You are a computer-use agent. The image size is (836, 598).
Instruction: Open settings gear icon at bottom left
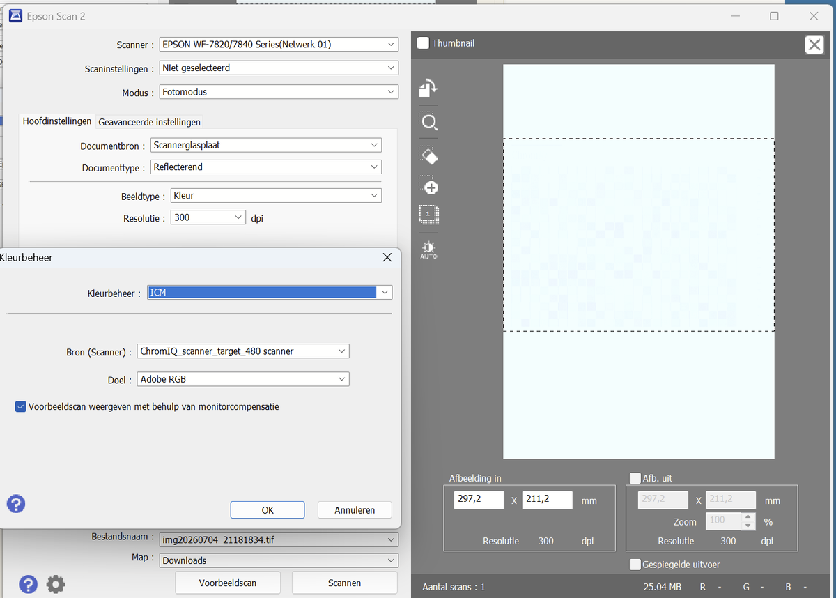pos(56,584)
